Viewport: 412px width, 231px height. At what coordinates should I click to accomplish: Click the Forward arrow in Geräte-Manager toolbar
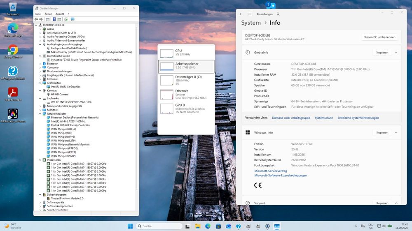[x=41, y=19]
